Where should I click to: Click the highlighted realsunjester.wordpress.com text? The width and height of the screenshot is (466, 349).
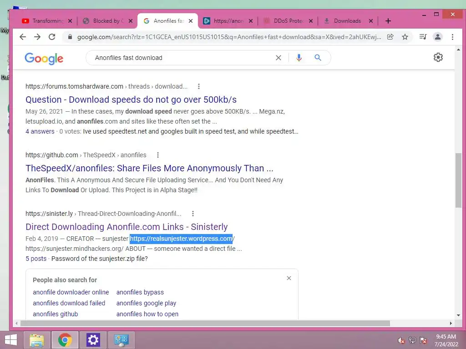pyautogui.click(x=181, y=239)
